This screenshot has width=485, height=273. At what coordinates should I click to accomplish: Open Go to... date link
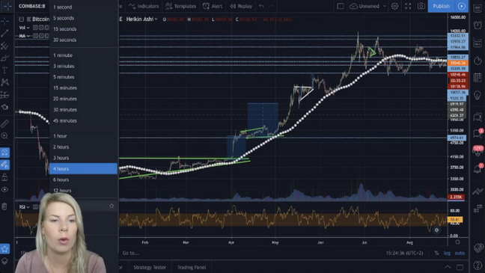pos(130,253)
